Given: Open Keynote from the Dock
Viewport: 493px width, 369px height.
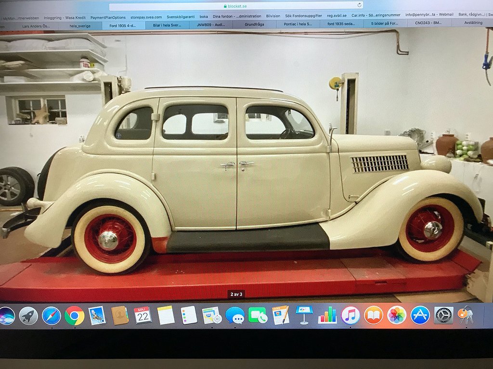Looking at the screenshot, I should click(303, 316).
